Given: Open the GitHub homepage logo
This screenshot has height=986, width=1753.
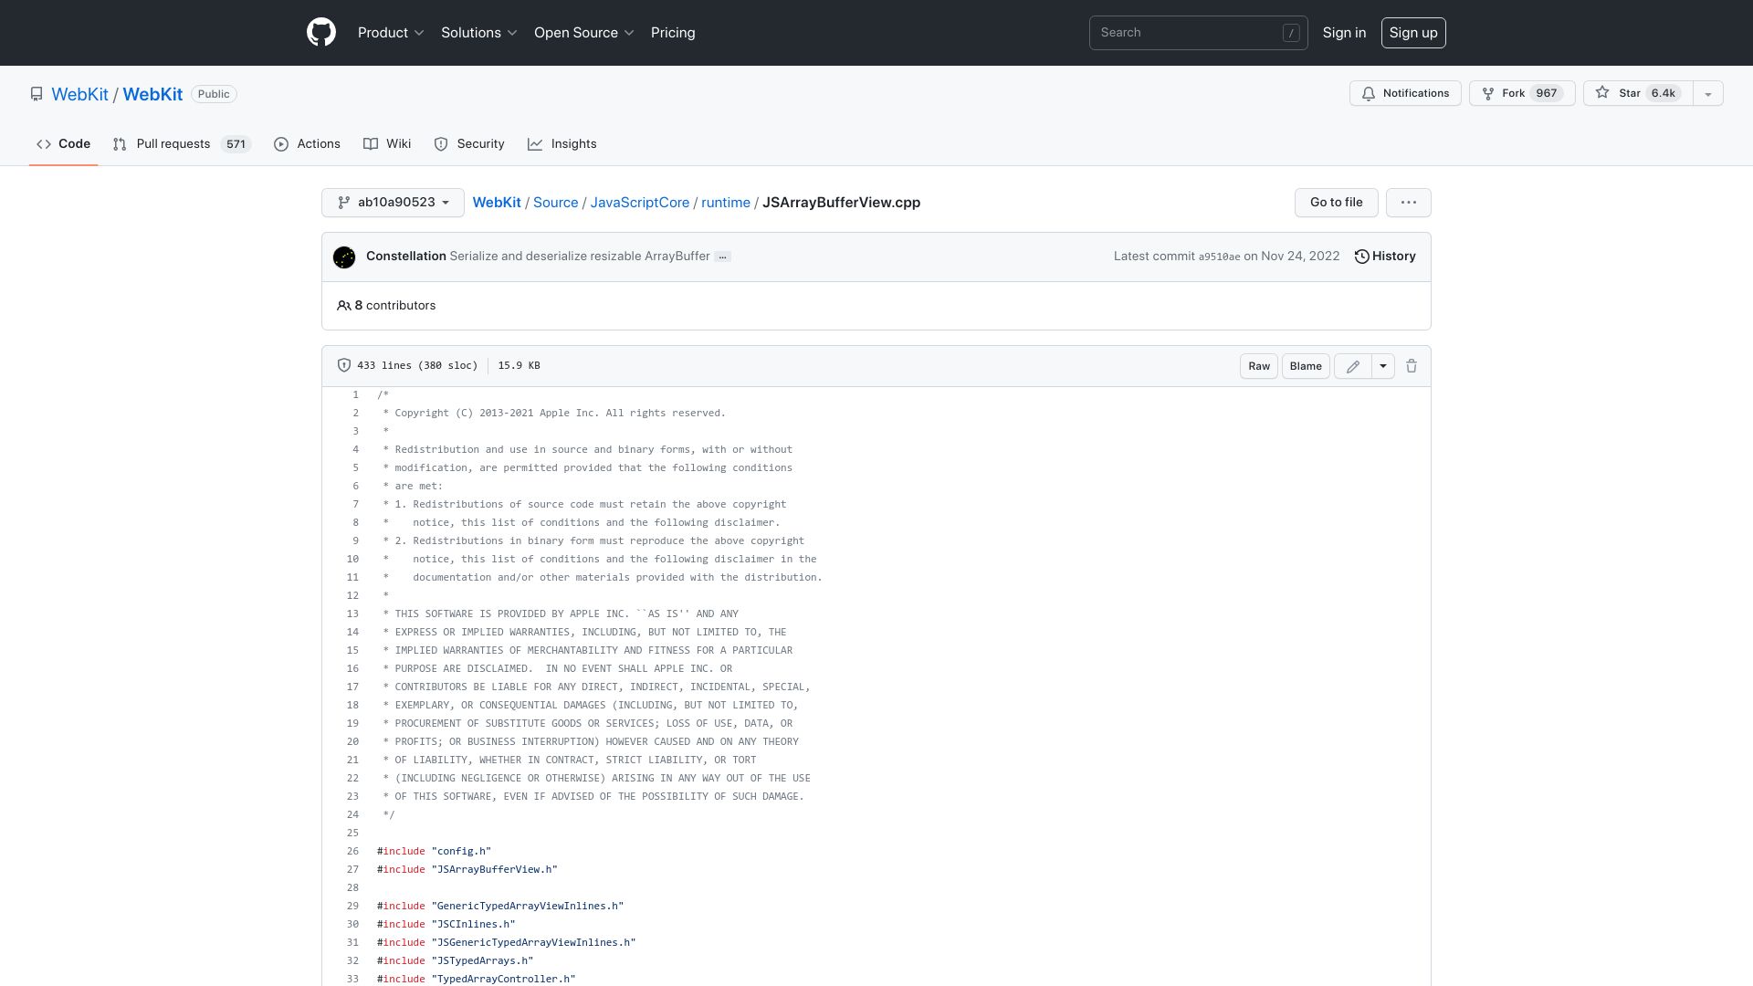Looking at the screenshot, I should coord(321,33).
